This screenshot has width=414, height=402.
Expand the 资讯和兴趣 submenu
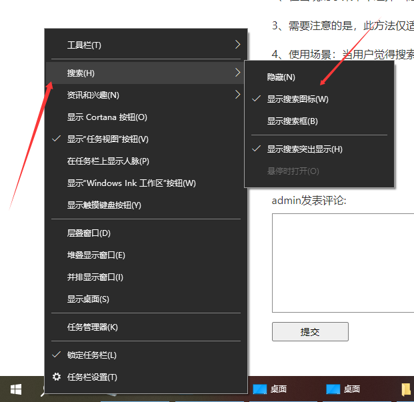[x=237, y=95]
